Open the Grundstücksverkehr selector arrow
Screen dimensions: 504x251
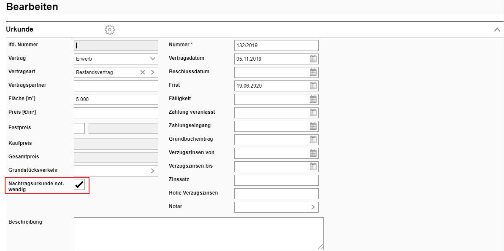[x=152, y=171]
